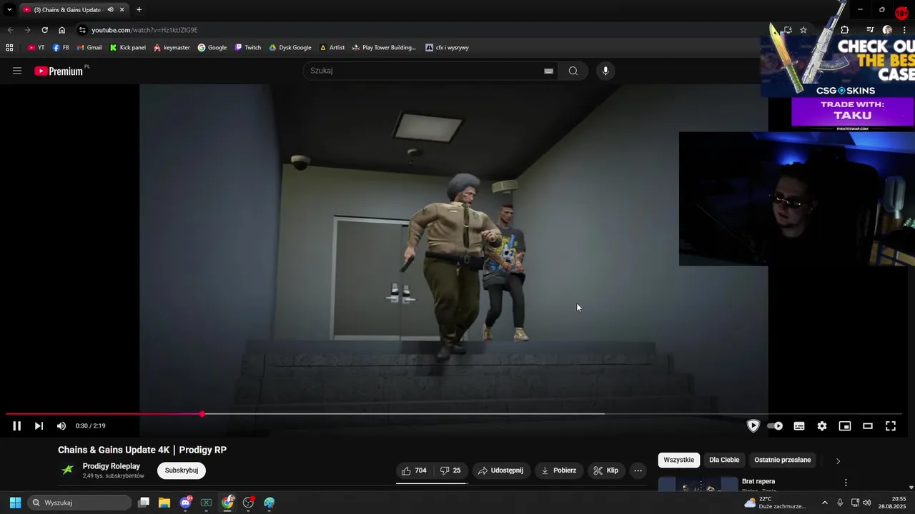Search by voice with microphone
Screen dimensions: 915x514
(605, 71)
